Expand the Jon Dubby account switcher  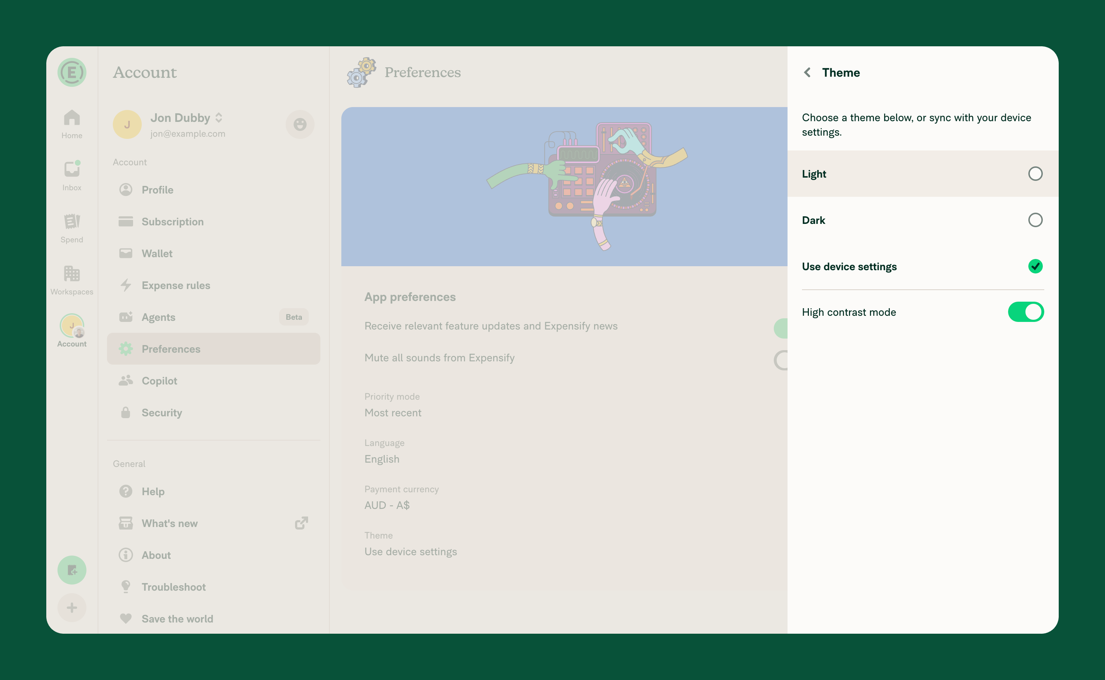[187, 118]
